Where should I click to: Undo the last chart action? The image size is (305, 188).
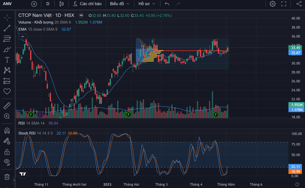(x=167, y=4)
